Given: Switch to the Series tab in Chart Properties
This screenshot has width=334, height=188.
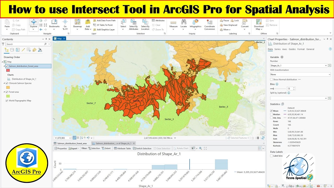Looking at the screenshot, I should [277, 49].
